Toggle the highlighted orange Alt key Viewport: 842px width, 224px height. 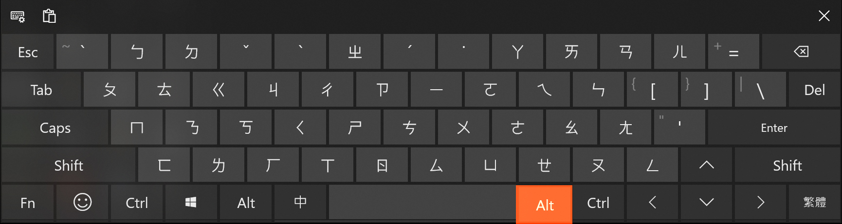pyautogui.click(x=544, y=204)
